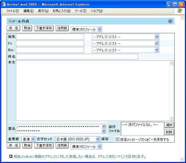Viewport: 186px width, 163px height.
Task: Click the 選択 attachment select button
Action: [169, 125]
